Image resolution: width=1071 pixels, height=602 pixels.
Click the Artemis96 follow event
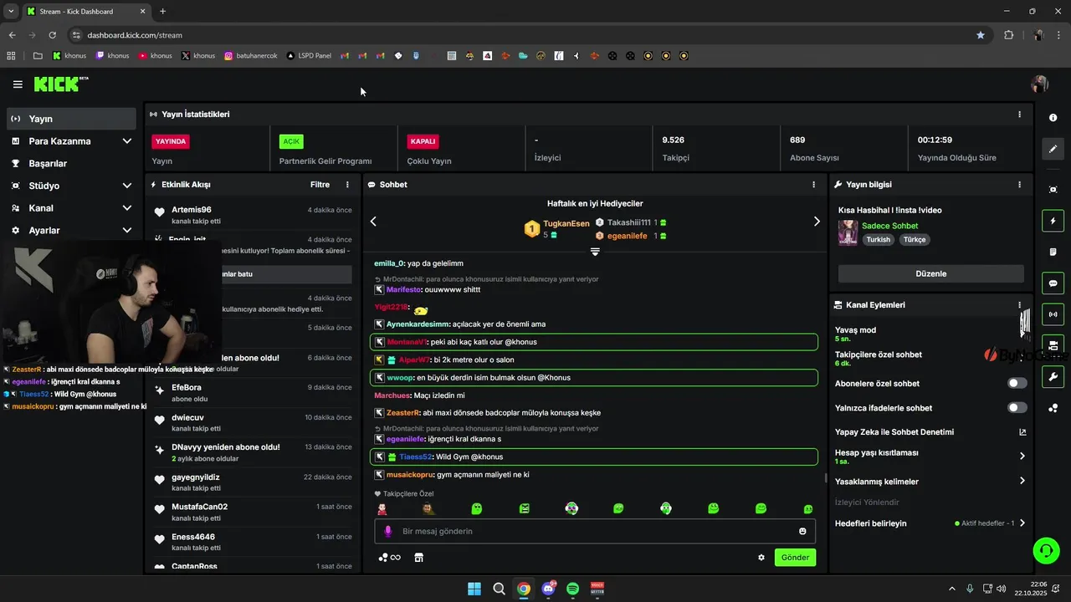coord(254,215)
